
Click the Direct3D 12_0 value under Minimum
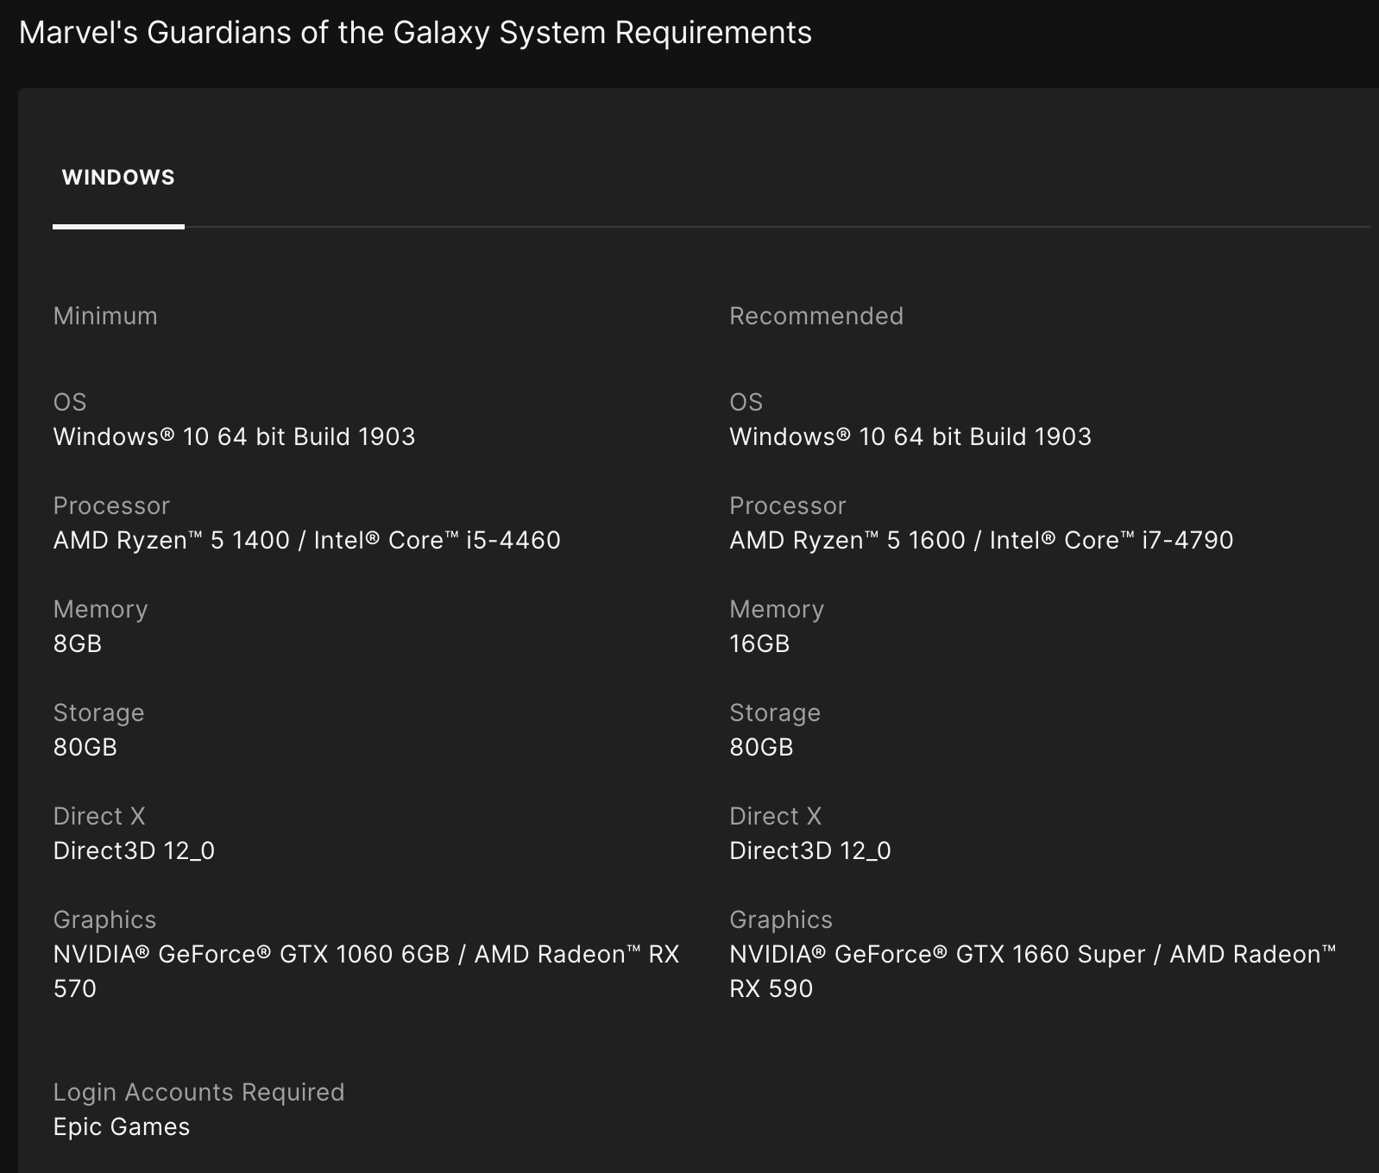pos(134,850)
